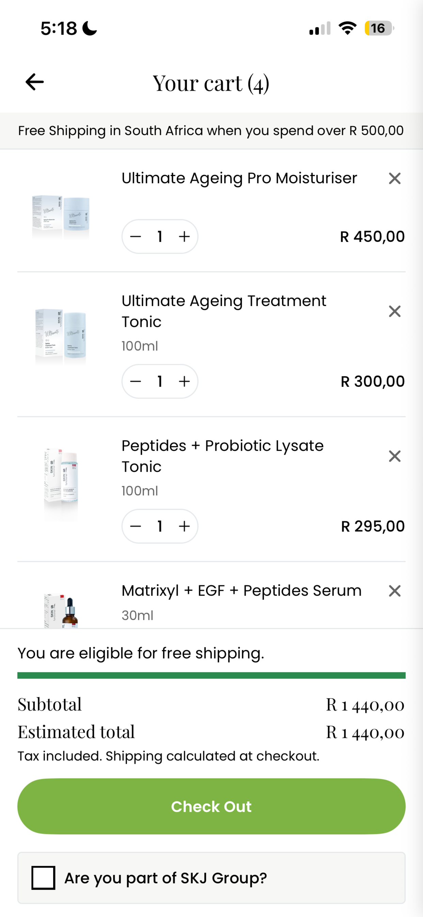Decrease Ultimate Ageing Treatment Tonic quantity
Screen dimensions: 423x917
coord(136,381)
